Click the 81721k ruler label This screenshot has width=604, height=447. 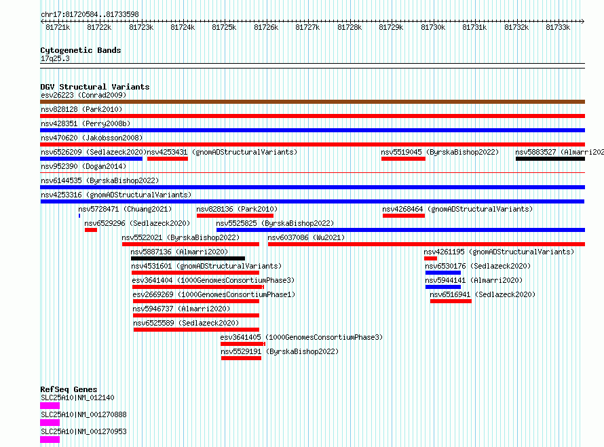tap(58, 27)
